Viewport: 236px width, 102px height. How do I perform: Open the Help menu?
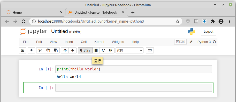pos(135,42)
